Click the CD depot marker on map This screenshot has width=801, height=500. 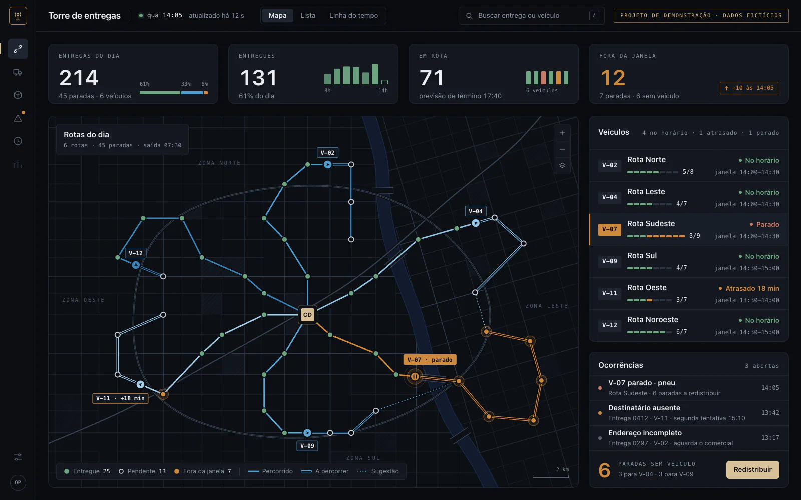click(307, 315)
